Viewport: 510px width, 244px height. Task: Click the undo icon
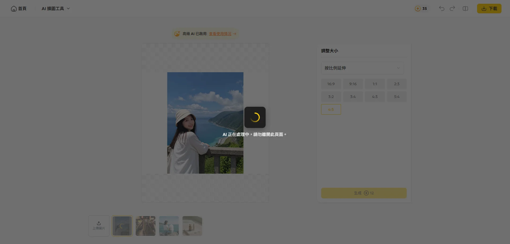pyautogui.click(x=441, y=8)
